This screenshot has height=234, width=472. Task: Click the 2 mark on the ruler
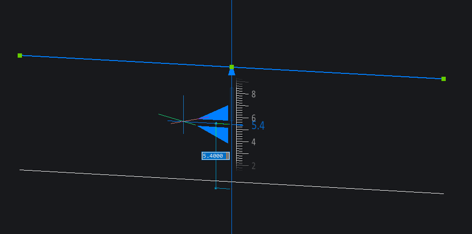point(253,166)
